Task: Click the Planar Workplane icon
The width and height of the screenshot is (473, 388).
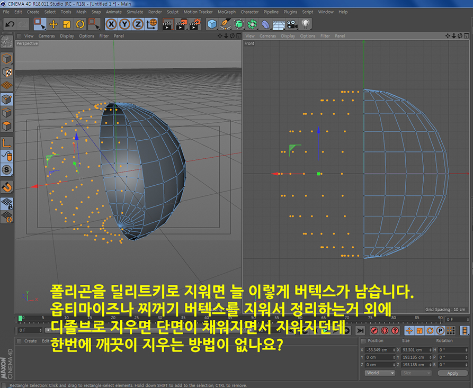Action: [7, 217]
